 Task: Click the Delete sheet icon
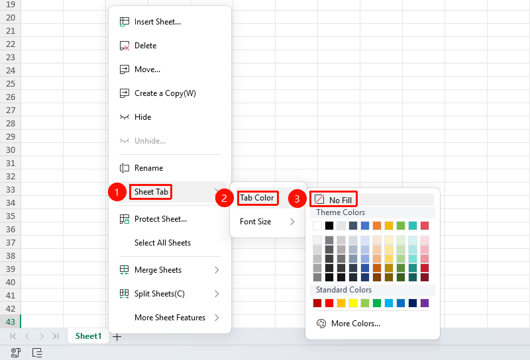125,46
